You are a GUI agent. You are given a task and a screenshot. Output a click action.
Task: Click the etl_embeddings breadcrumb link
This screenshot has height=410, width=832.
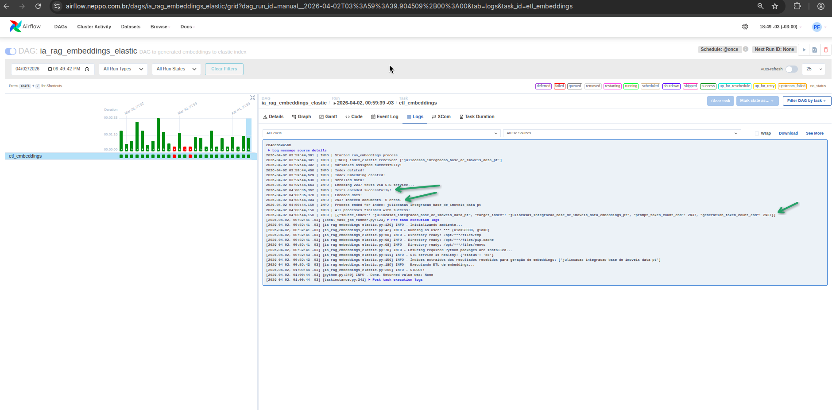(418, 103)
